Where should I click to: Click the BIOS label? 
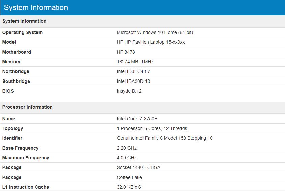[x=8, y=91]
